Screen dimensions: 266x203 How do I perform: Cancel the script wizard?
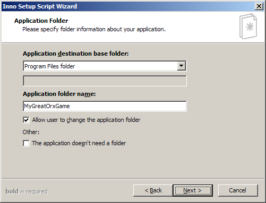[x=238, y=190]
